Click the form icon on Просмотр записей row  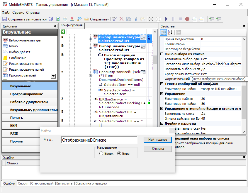point(143,72)
